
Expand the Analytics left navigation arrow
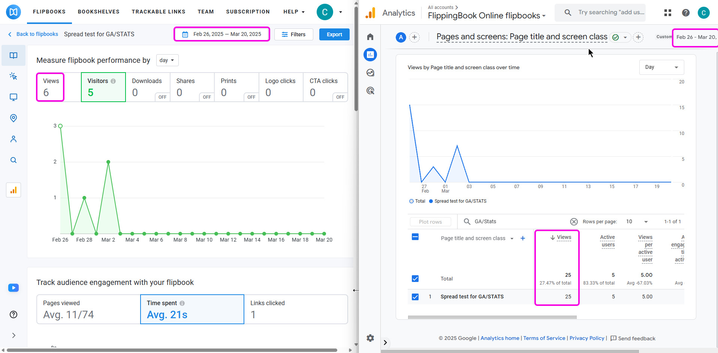[385, 342]
